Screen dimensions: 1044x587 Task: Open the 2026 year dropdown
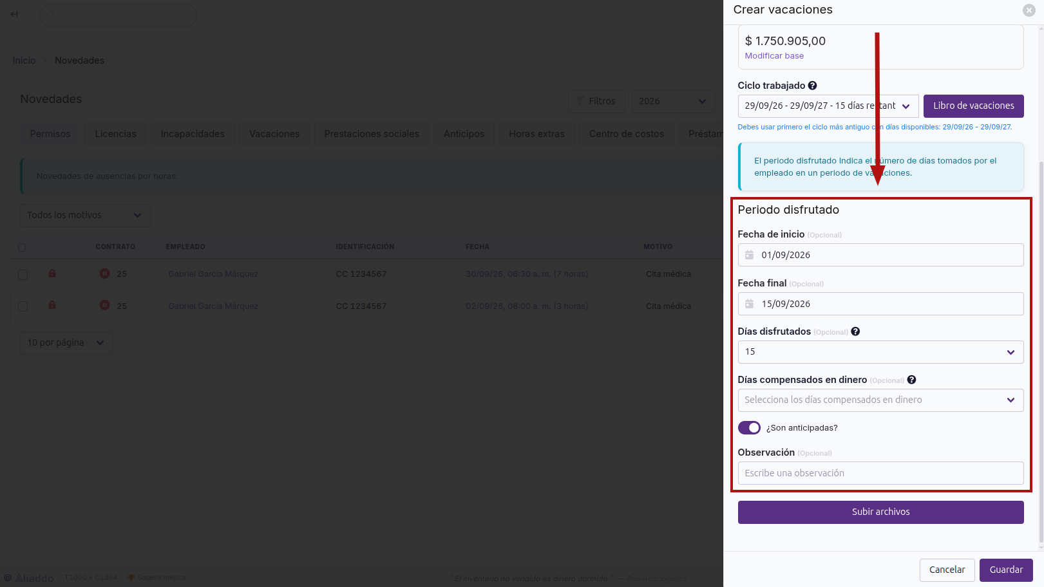673,102
